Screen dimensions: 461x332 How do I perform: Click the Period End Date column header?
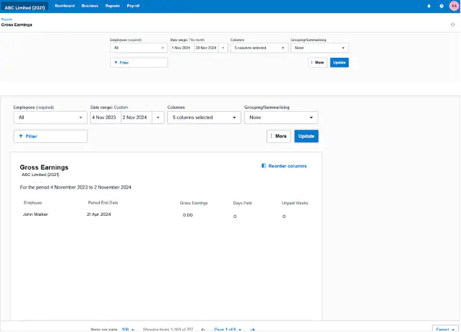(103, 203)
